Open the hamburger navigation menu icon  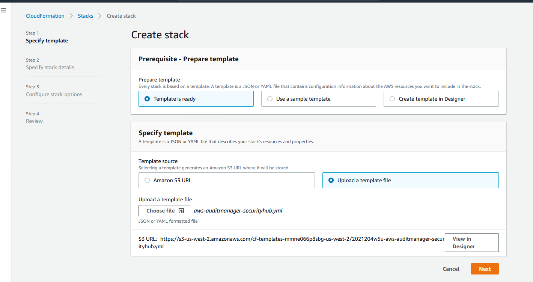3,10
